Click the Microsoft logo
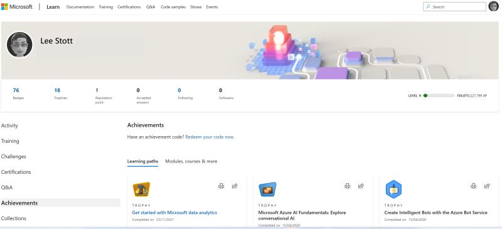The width and height of the screenshot is (502, 229). [17, 7]
